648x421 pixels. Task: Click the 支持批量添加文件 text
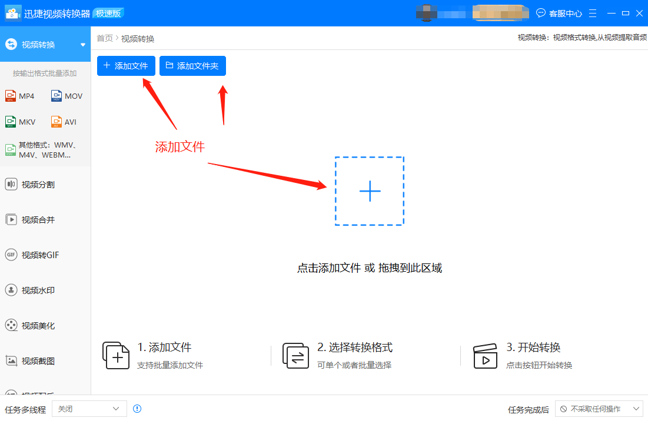click(170, 365)
